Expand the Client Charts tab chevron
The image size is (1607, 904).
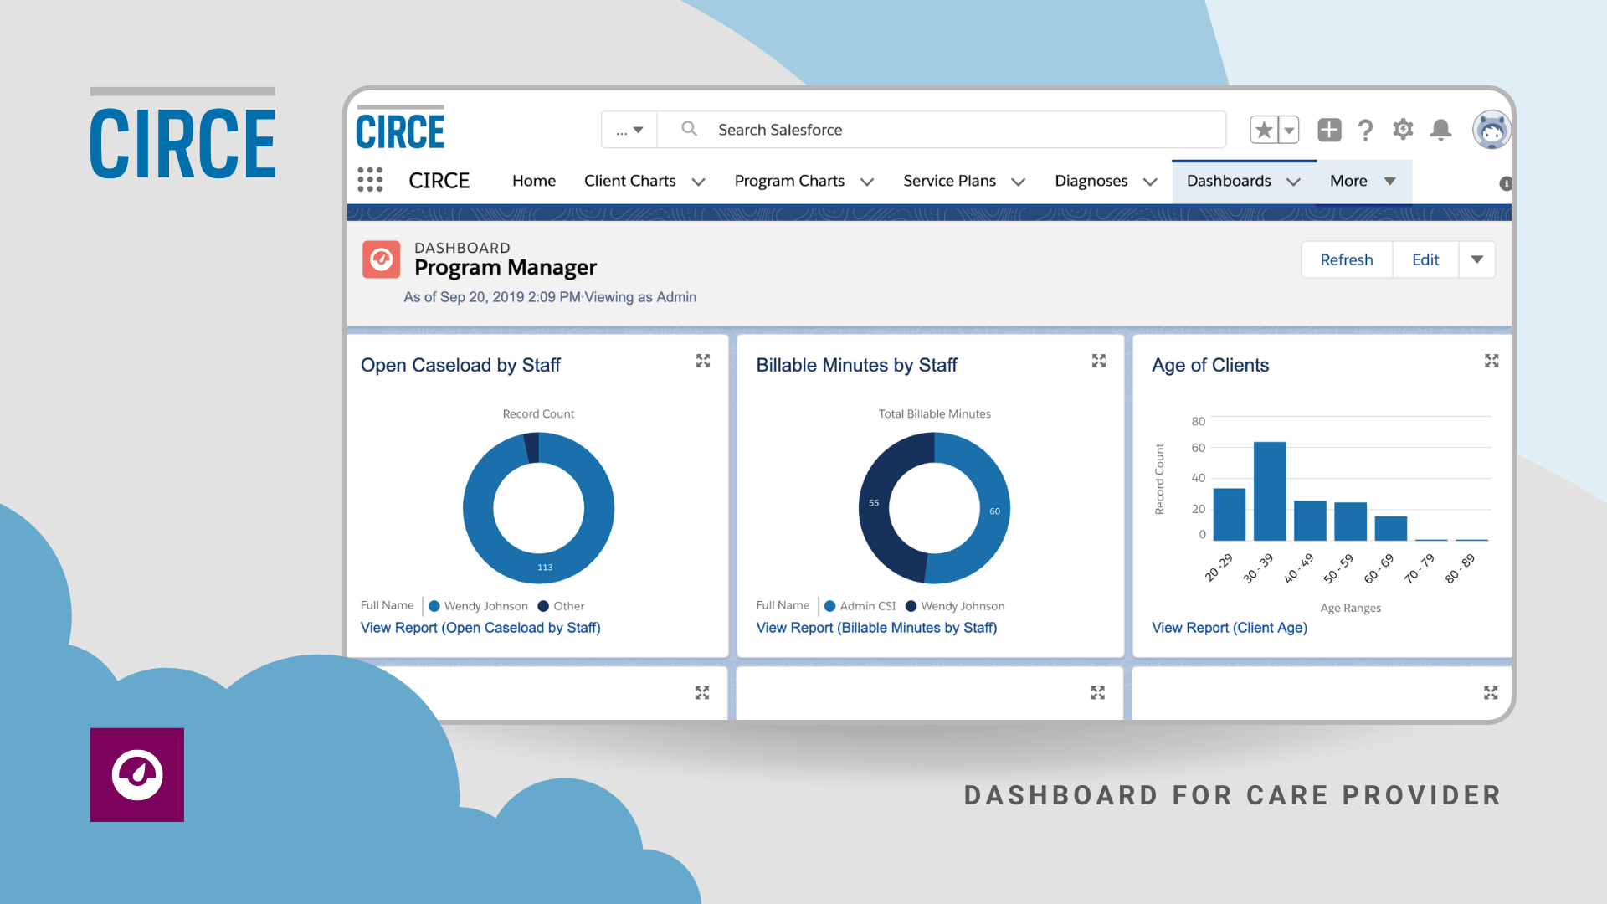pyautogui.click(x=698, y=182)
